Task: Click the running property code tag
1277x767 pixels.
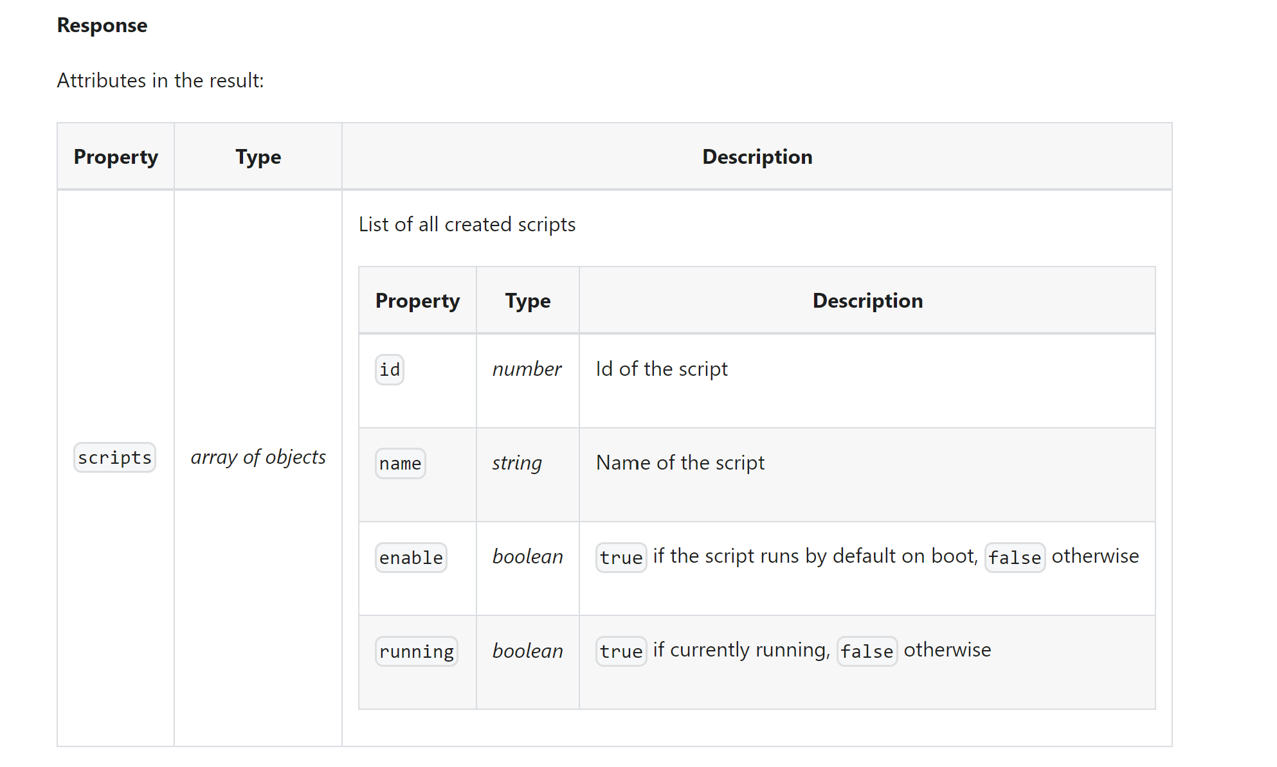Action: pyautogui.click(x=416, y=651)
